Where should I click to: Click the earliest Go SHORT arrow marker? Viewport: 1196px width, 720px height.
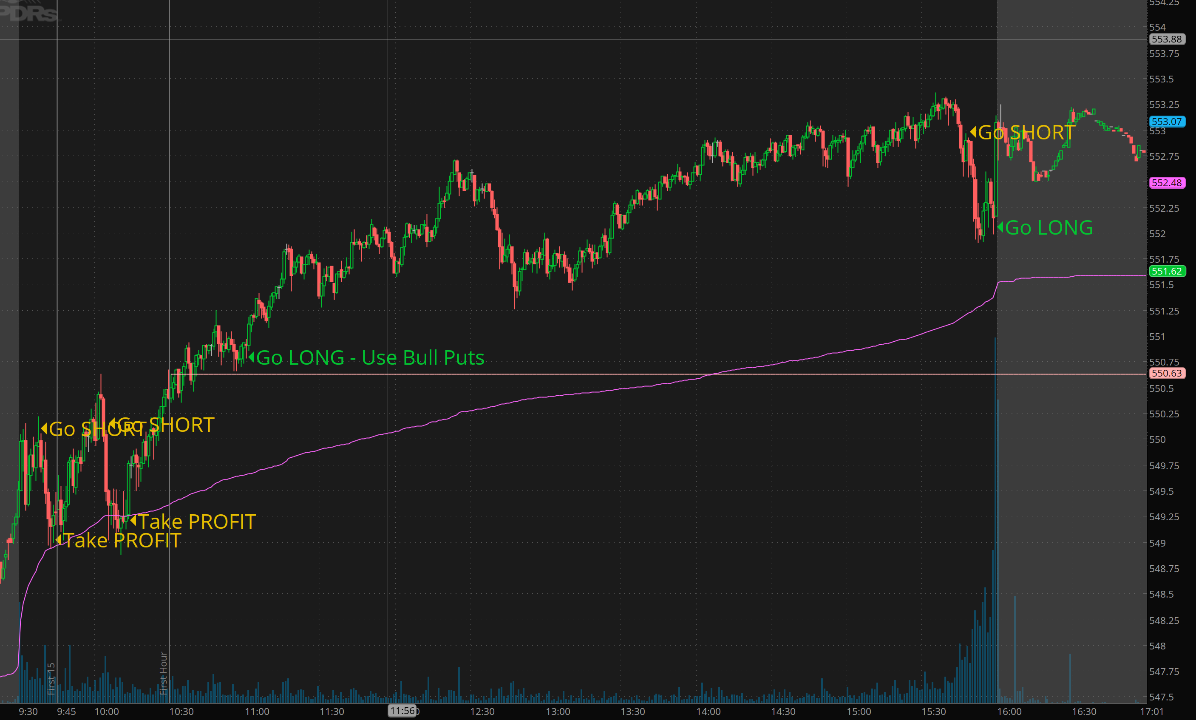pyautogui.click(x=44, y=428)
